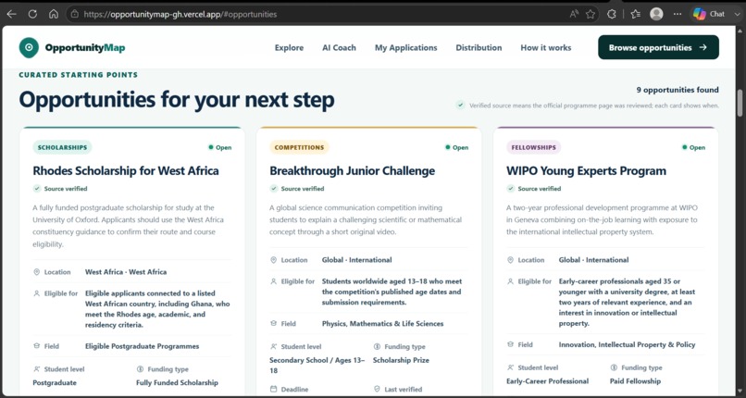This screenshot has height=398, width=746.
Task: Select the COMPETITIONS category tag
Action: (299, 147)
